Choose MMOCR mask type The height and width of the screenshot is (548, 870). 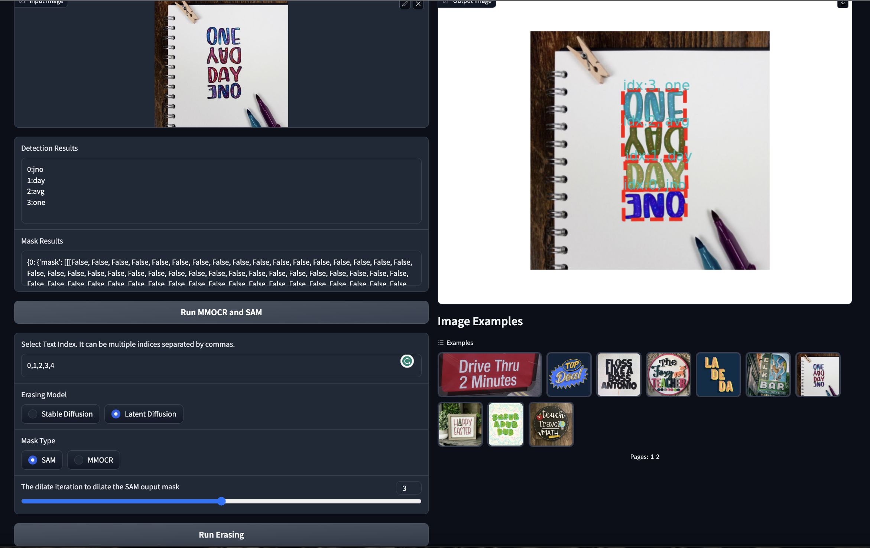tap(94, 460)
